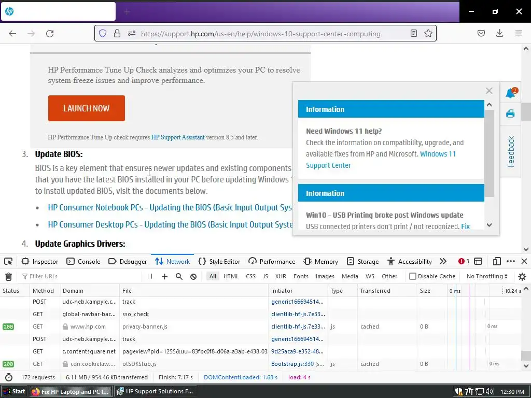Bookmark this page with the star icon
This screenshot has height=398, width=531.
coord(428,33)
